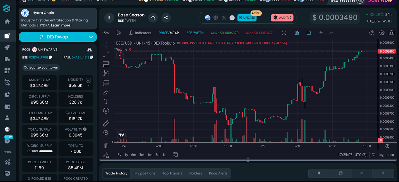Open the position forecast tools group
This screenshot has height=182, width=399.
click(106, 83)
